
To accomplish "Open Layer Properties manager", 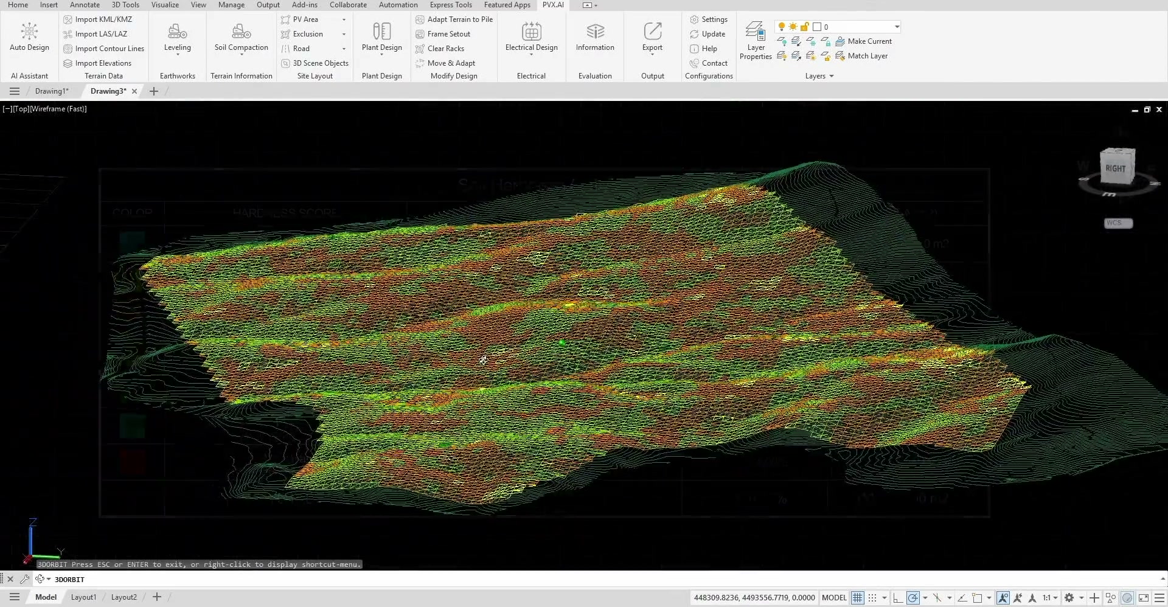I will (756, 41).
